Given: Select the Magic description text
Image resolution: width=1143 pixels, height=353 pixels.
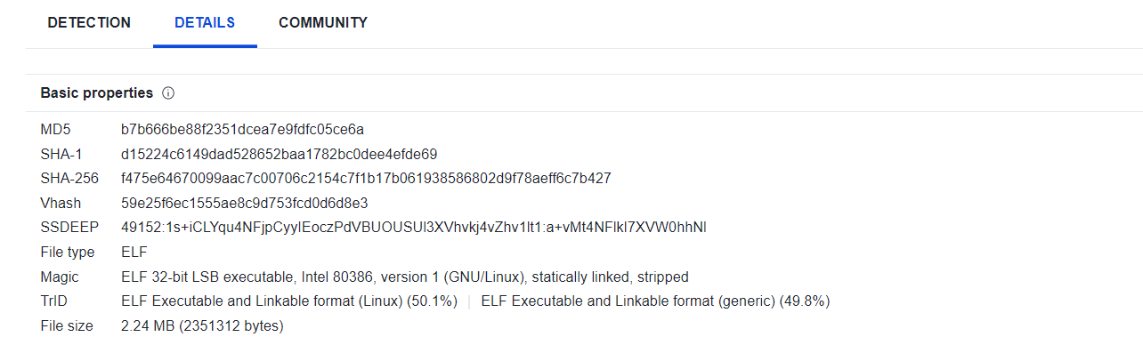Looking at the screenshot, I should tap(405, 277).
